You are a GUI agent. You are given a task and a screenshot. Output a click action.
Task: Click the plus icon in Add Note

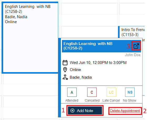72,111
